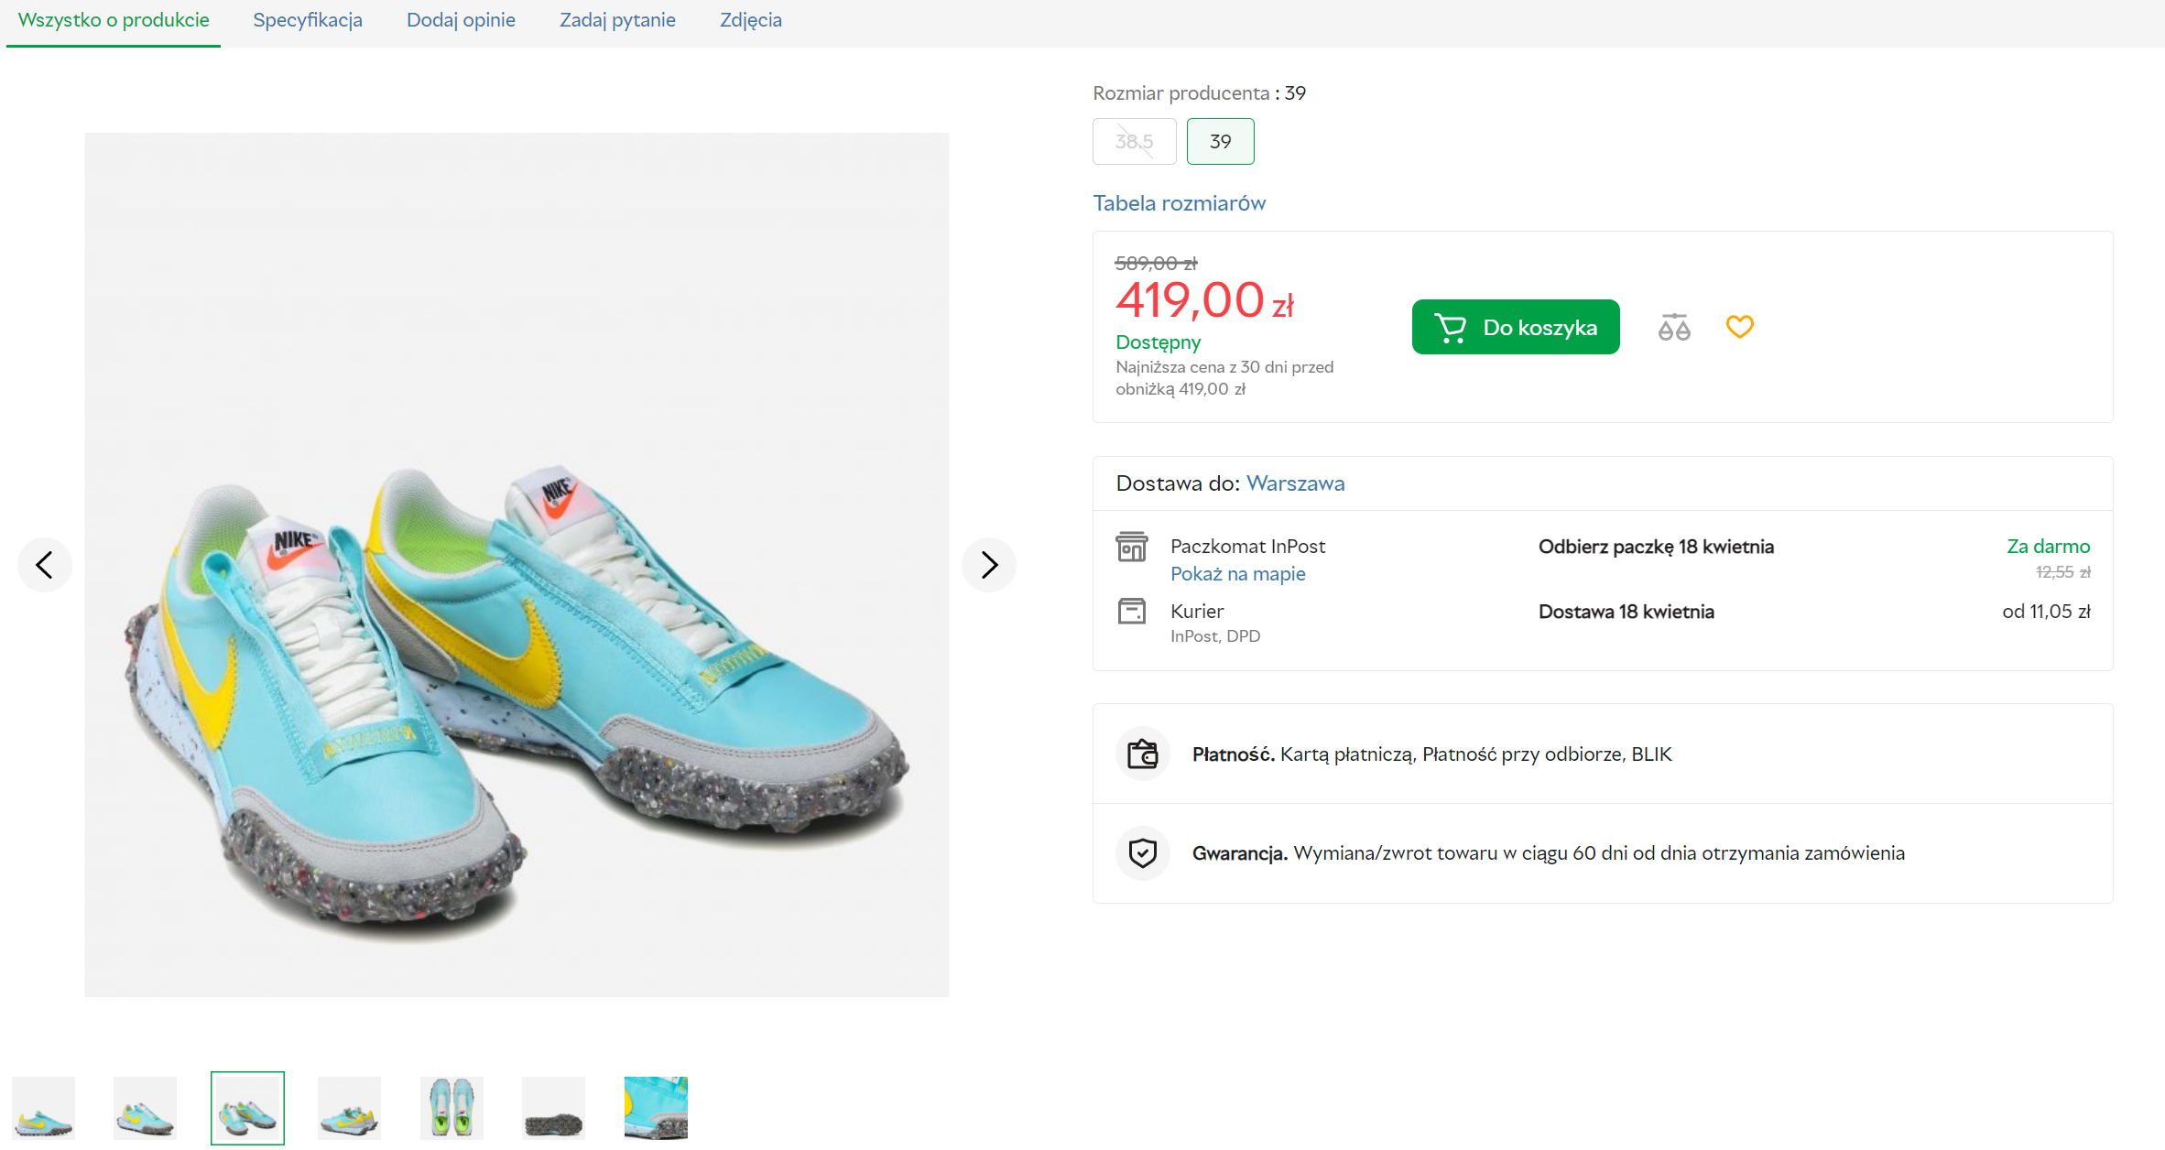Open the Tabela rozmiarów link
The width and height of the screenshot is (2165, 1150).
[x=1179, y=203]
